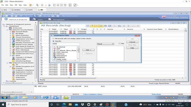Open the VMware console view icon
The height and width of the screenshot is (107, 191).
[x=70, y=5]
